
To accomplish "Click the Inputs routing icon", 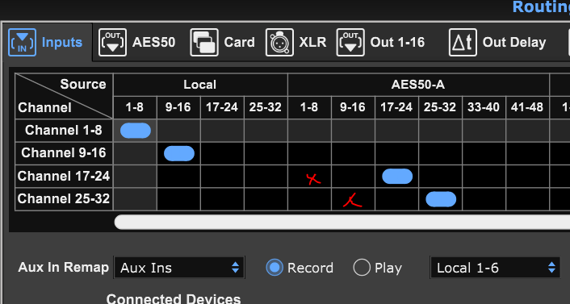I will point(22,43).
